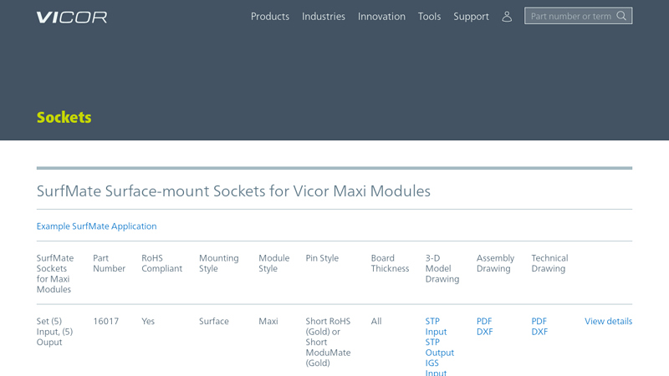669x376 pixels.
Task: Download the STP Output 3-D model
Action: pos(439,348)
